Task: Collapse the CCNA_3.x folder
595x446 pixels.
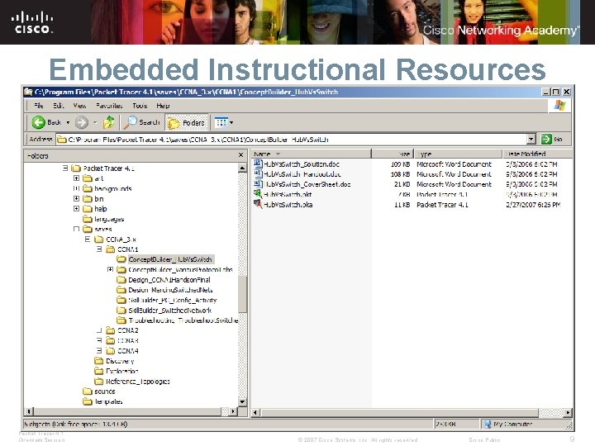Action: pyautogui.click(x=88, y=239)
